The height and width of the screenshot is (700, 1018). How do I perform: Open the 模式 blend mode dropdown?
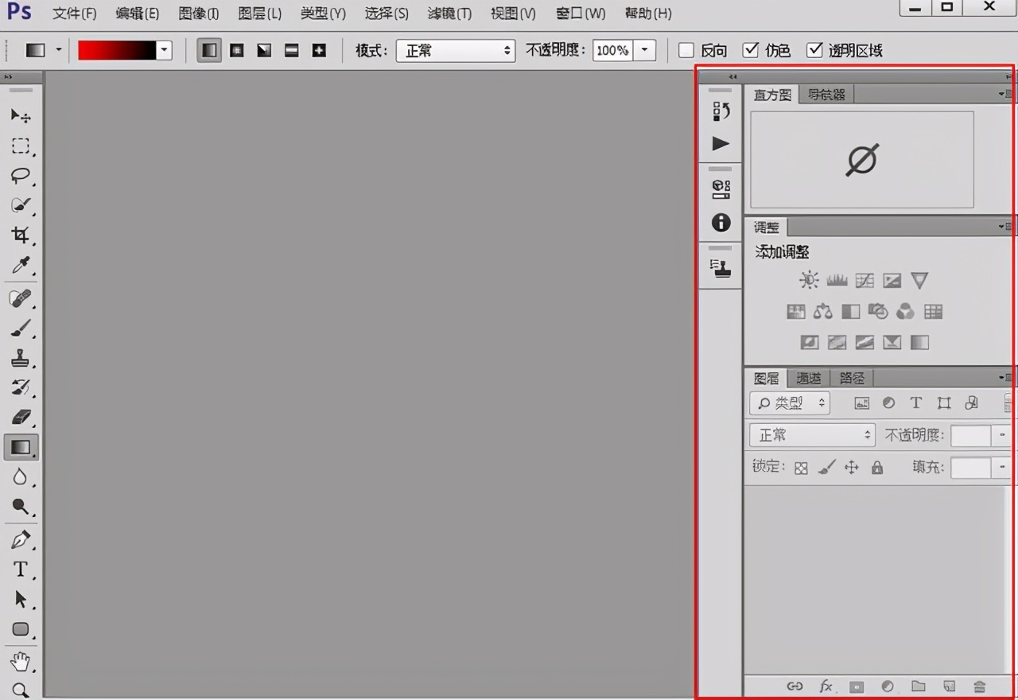click(456, 50)
